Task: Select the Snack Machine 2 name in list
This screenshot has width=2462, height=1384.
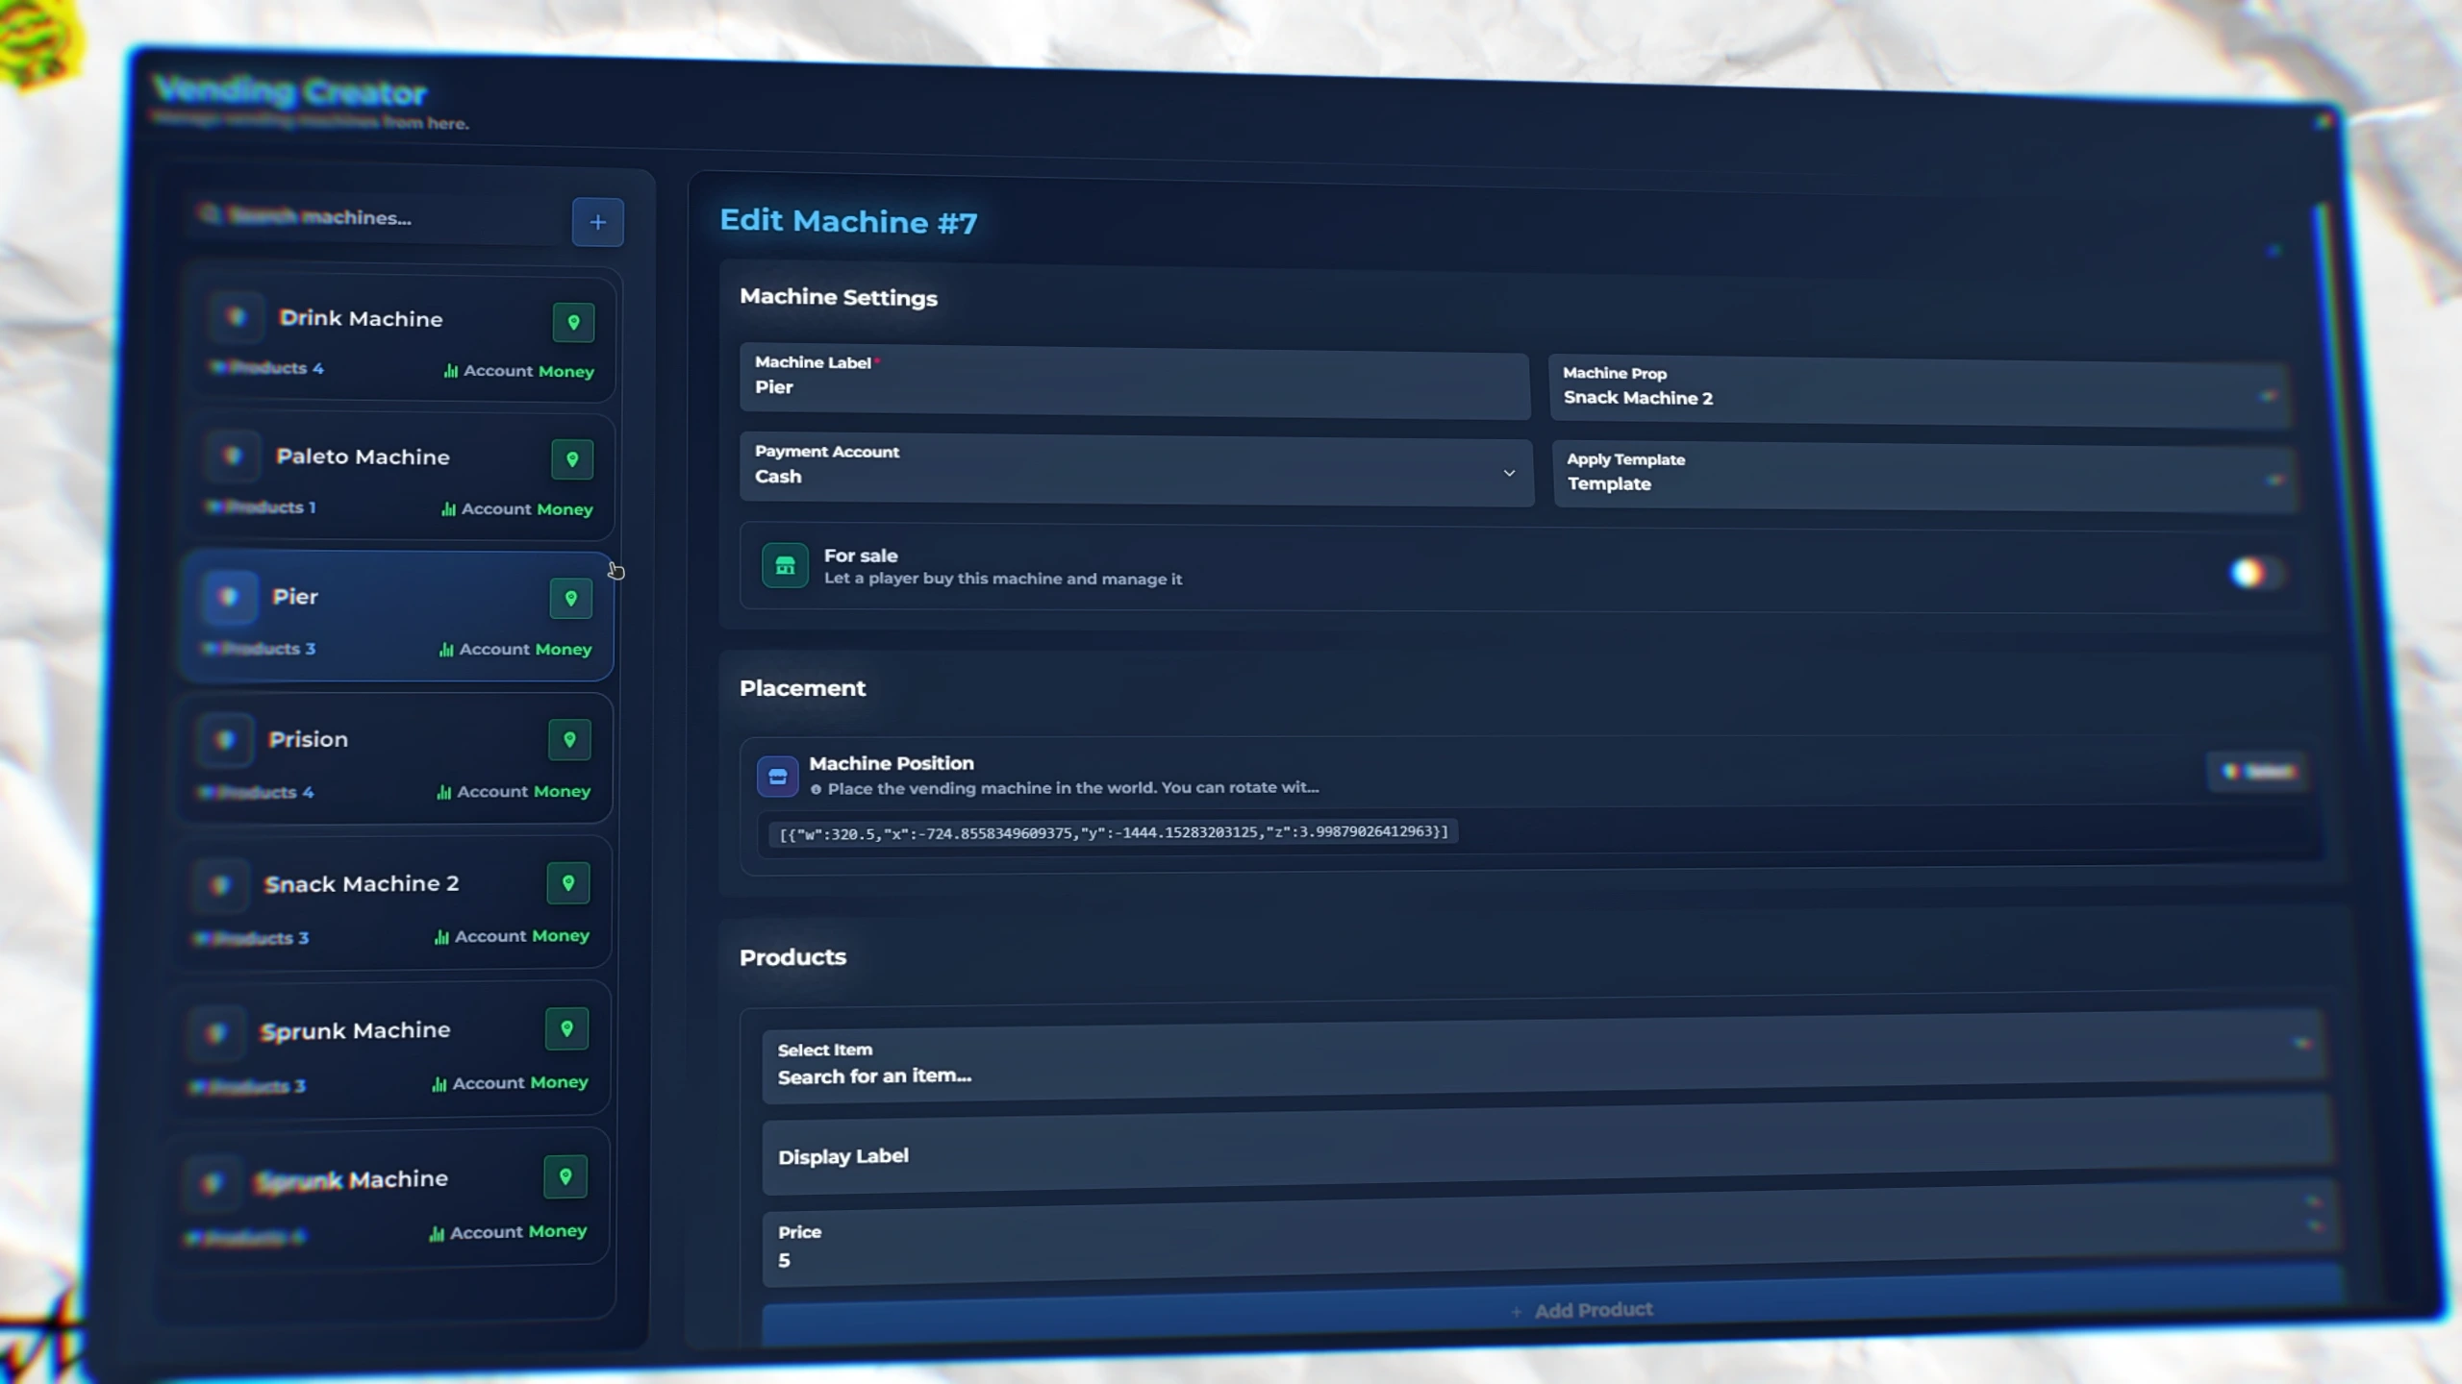Action: click(x=362, y=883)
